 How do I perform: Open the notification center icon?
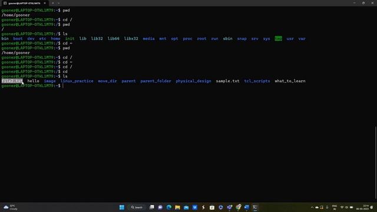pos(372,207)
